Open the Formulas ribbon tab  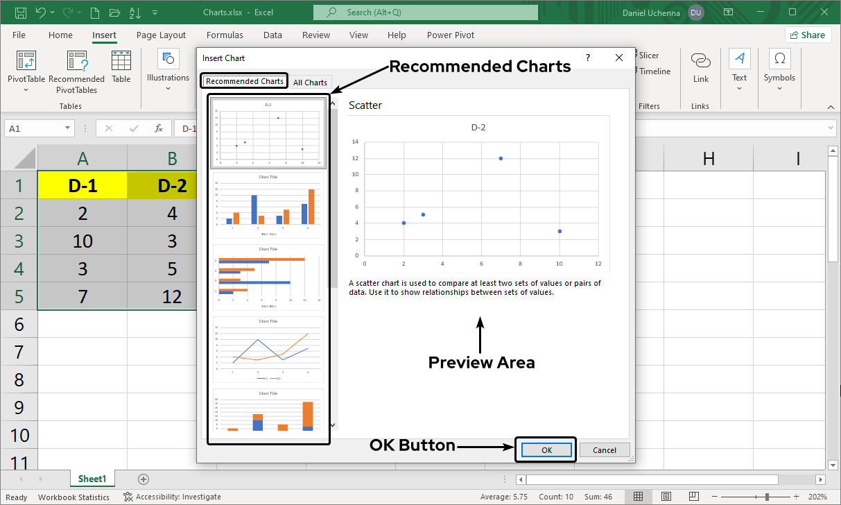point(225,35)
